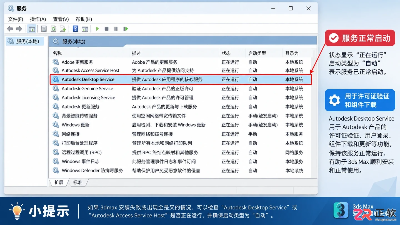The image size is (400, 225).
Task: Click the gear icon beside Autodesk Licensing Service
Action: pos(56,97)
